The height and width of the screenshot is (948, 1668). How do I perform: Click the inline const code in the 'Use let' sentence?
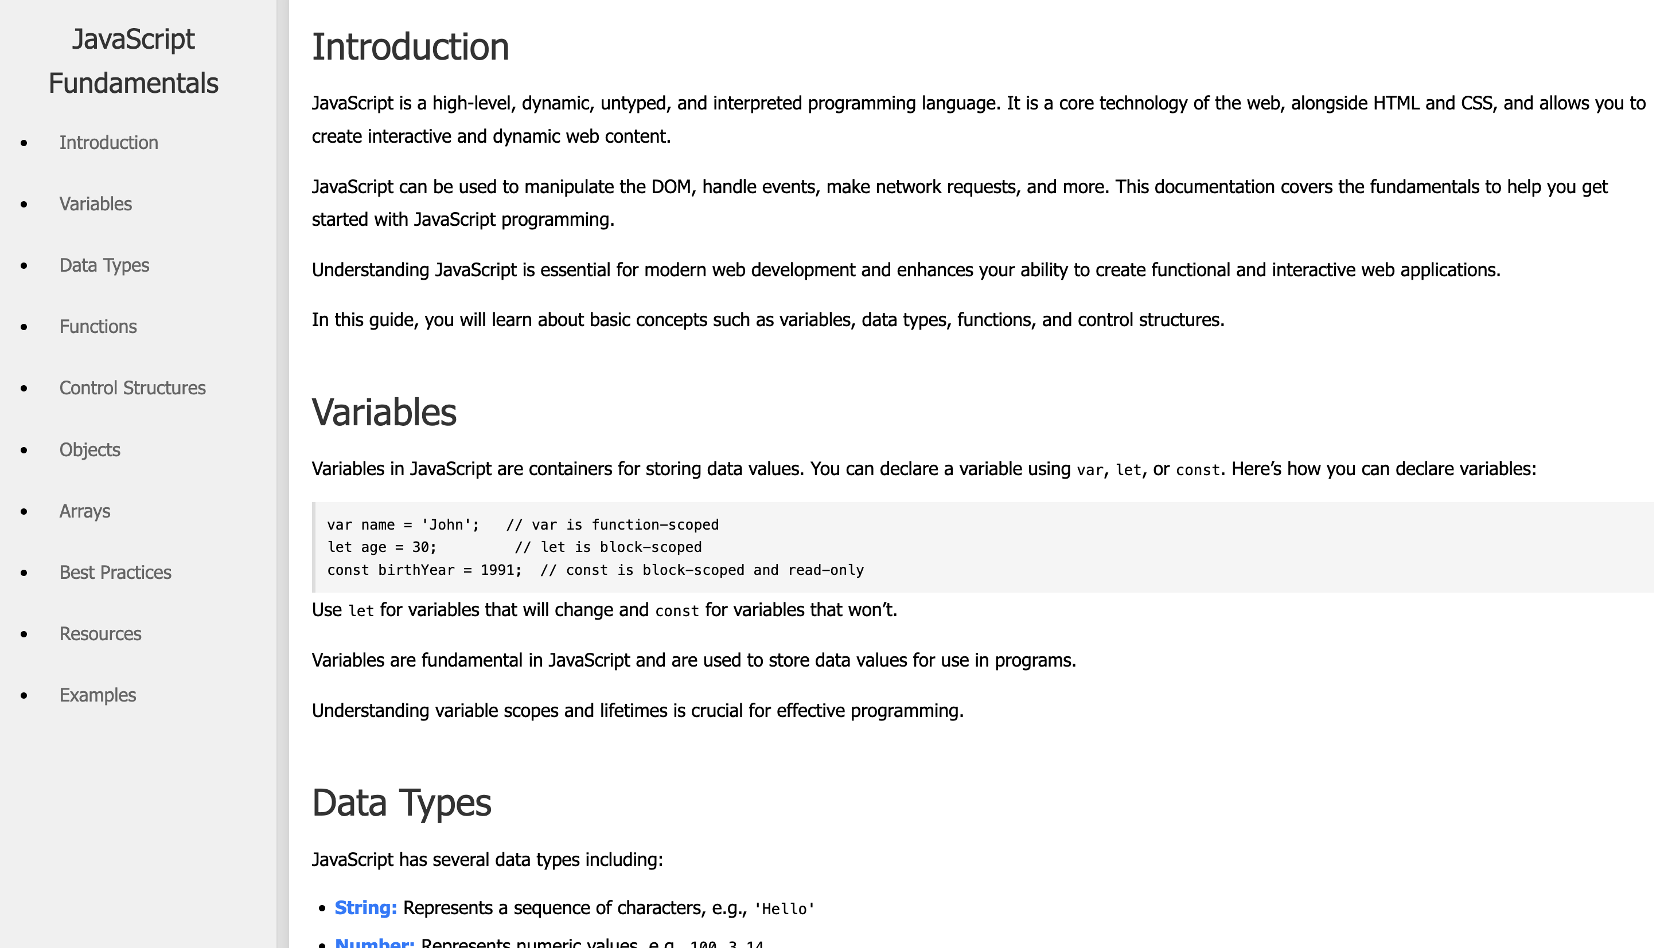click(676, 611)
